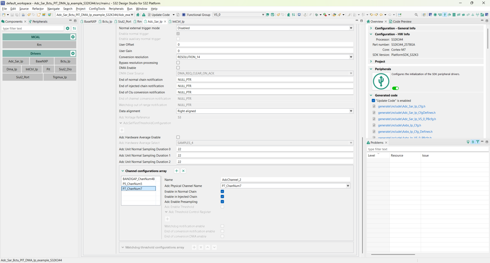Click the Peripherals USB logo in Overview
This screenshot has height=263, width=490.
click(x=381, y=81)
